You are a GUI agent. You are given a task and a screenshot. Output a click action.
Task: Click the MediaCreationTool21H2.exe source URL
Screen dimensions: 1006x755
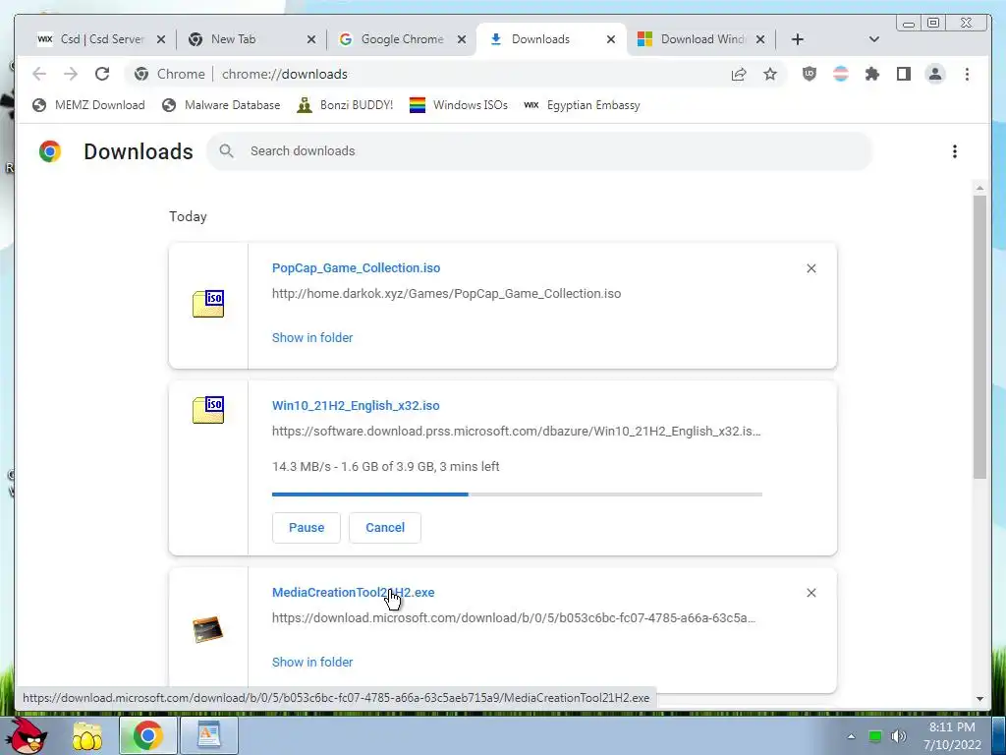point(514,618)
